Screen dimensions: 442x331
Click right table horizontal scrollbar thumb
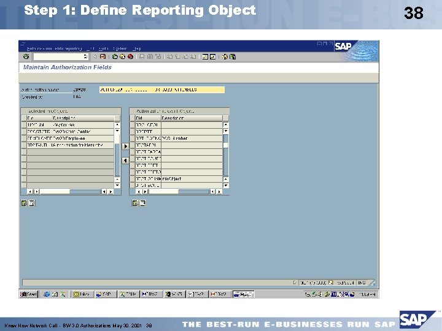[163, 192]
